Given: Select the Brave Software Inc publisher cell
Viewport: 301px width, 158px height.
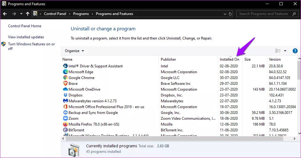Looking at the screenshot, I should [176, 83].
